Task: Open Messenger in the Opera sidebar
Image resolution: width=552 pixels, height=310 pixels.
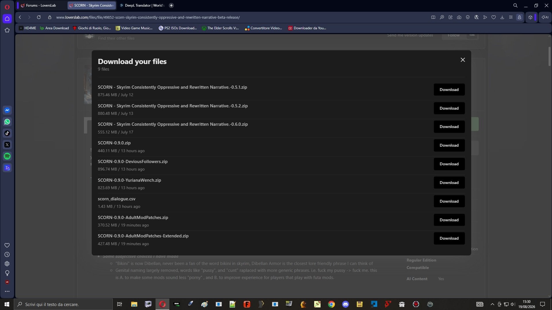Action: (7, 110)
